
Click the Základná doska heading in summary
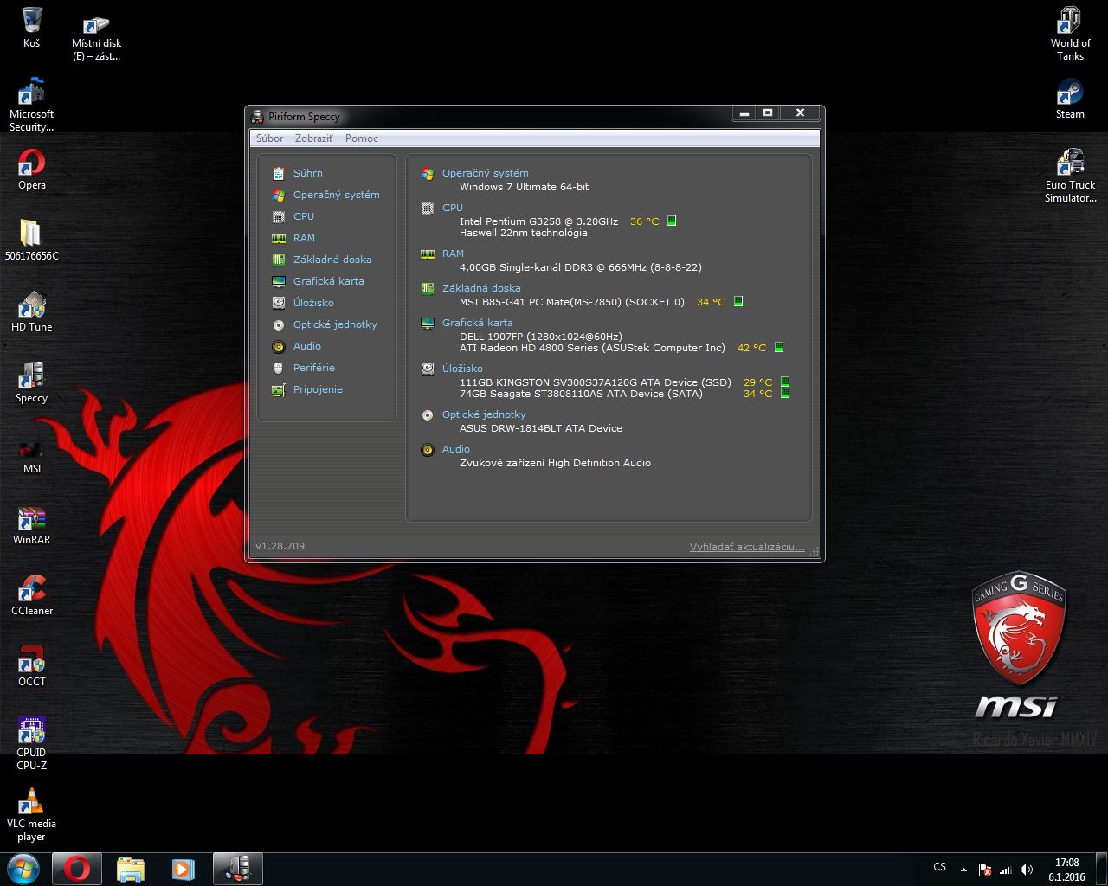(481, 288)
